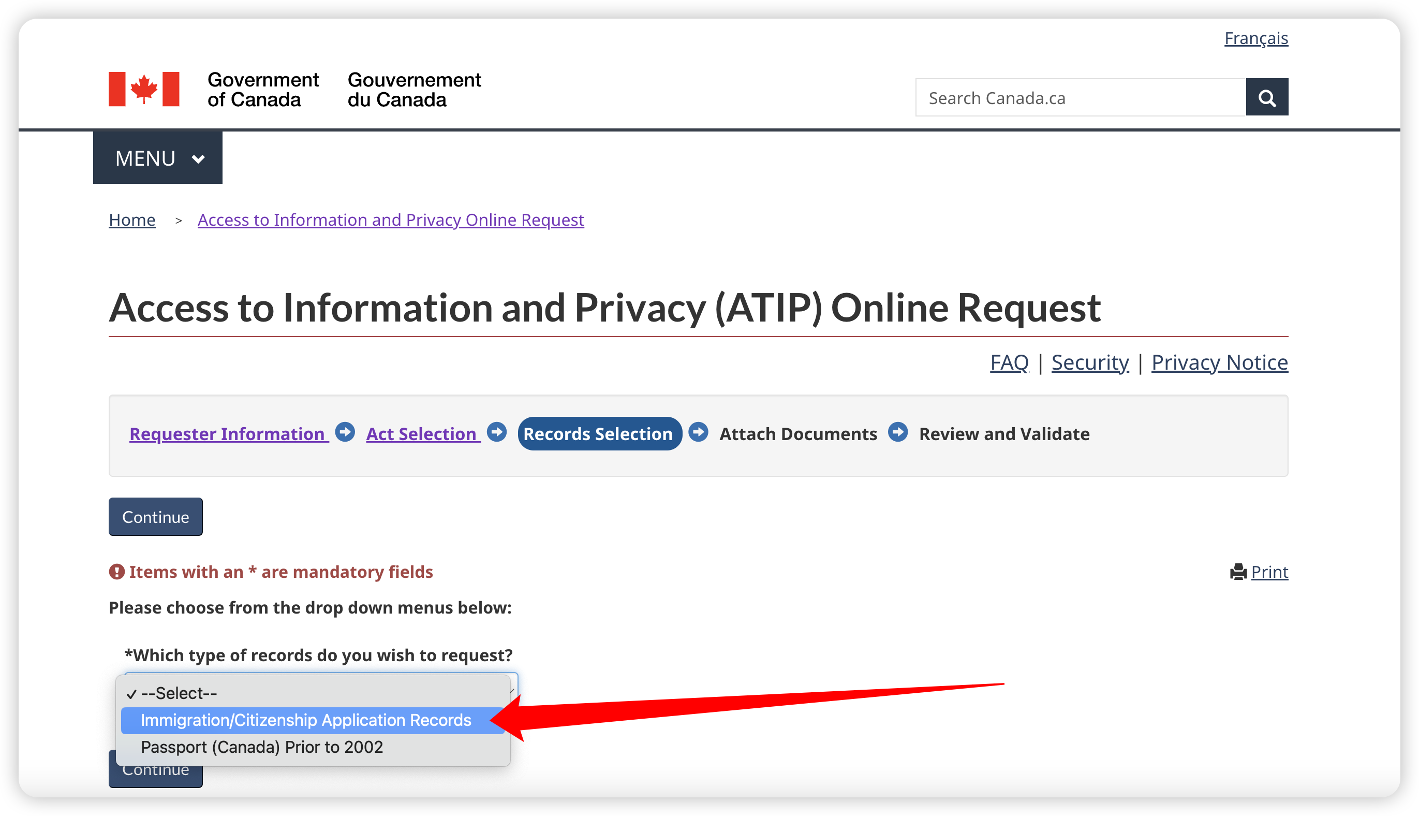
Task: Choose the --Select-- option in dropdown
Action: point(314,693)
